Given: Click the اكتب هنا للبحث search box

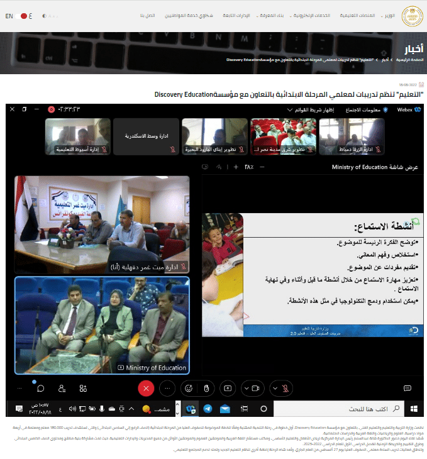Looking at the screenshot, I should coord(339,409).
